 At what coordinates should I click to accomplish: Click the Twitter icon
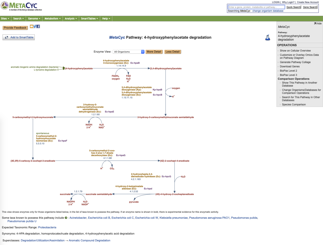pos(35,26)
